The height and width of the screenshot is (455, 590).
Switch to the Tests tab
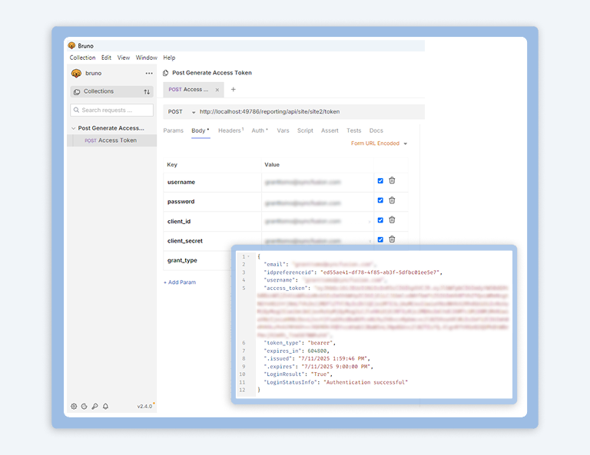pyautogui.click(x=353, y=130)
